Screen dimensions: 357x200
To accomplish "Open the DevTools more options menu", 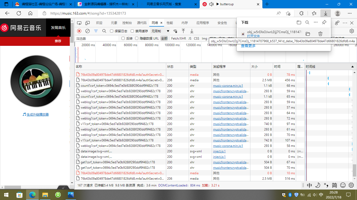I will (x=345, y=23).
